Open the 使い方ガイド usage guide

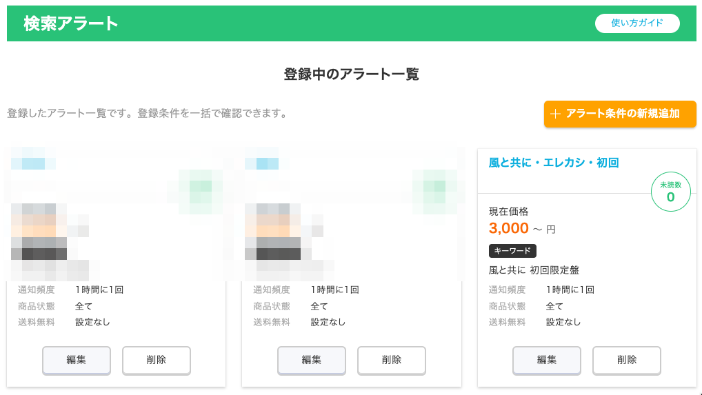637,23
